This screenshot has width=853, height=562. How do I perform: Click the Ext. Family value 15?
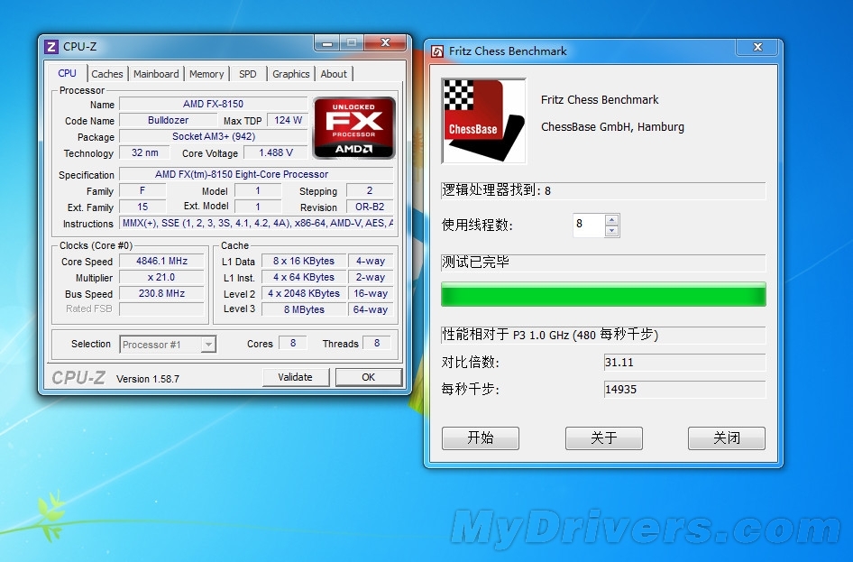142,207
